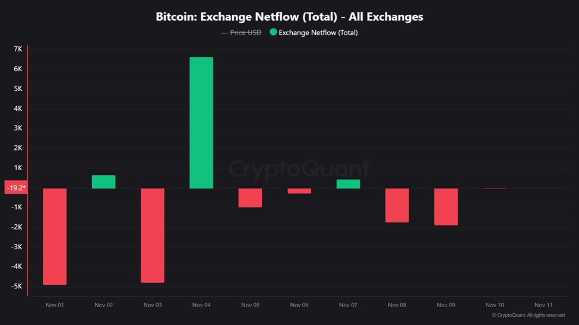
Task: Select the red Nov 01 netflow bar
Action: click(55, 237)
